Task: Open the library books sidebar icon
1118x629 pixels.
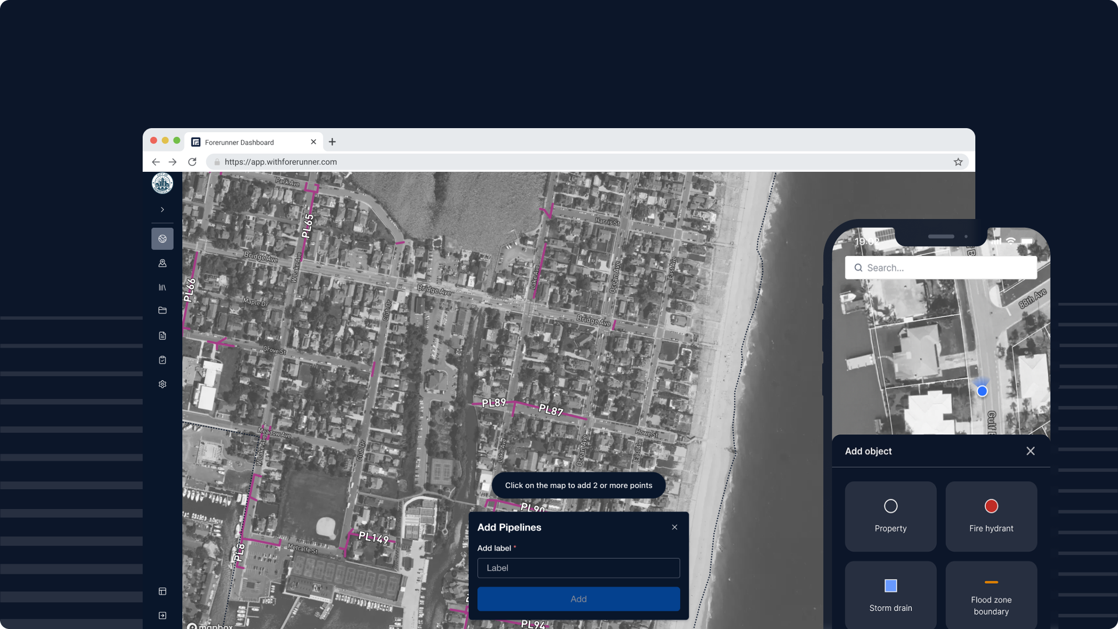Action: (162, 287)
